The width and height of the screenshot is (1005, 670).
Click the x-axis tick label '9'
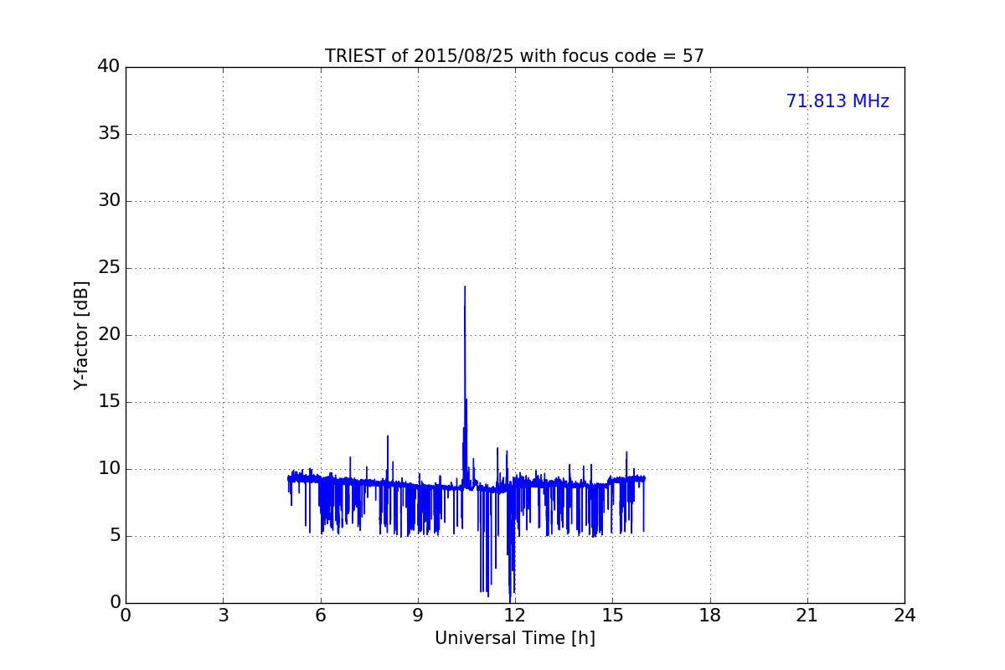418,616
